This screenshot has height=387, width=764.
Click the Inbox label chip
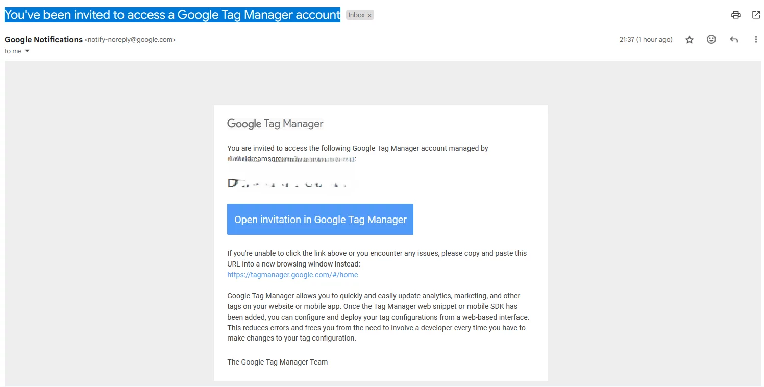point(360,15)
